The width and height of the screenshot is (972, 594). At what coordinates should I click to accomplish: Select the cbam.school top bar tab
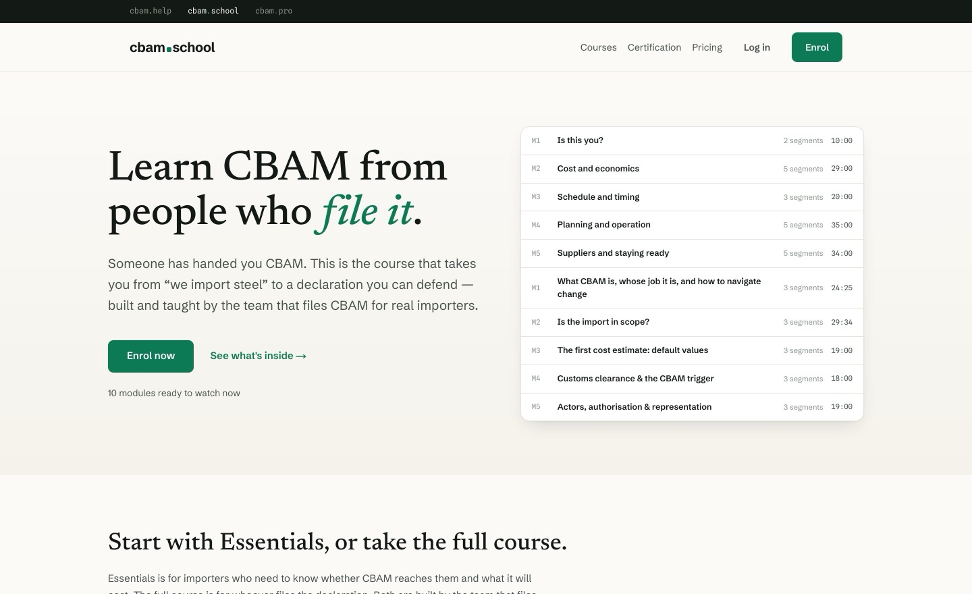213,11
